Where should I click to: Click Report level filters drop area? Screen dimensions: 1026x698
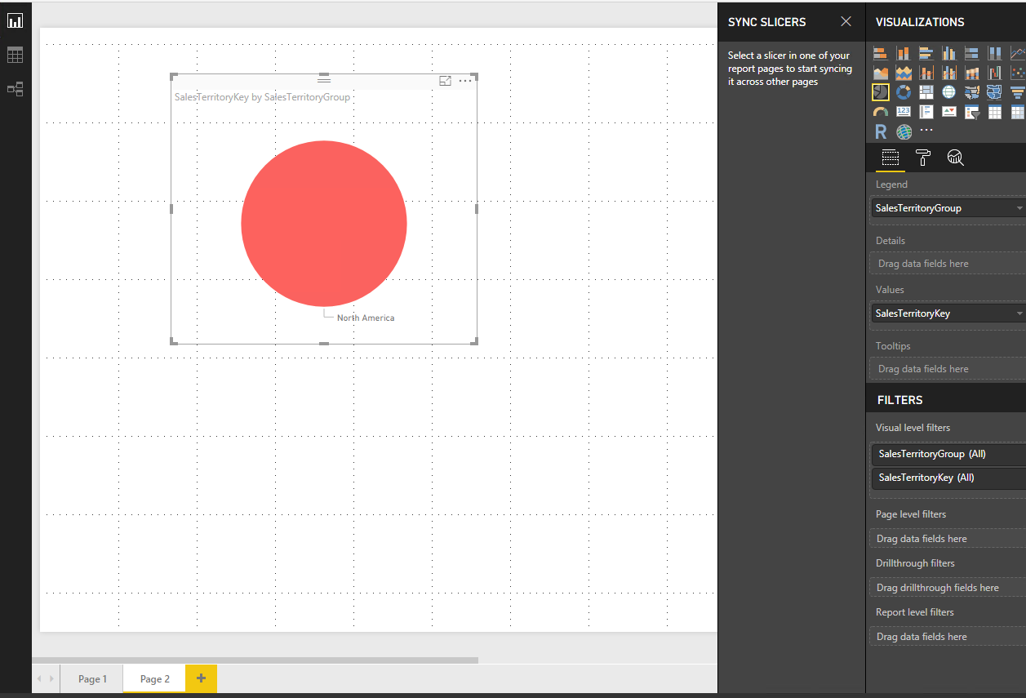click(x=948, y=637)
